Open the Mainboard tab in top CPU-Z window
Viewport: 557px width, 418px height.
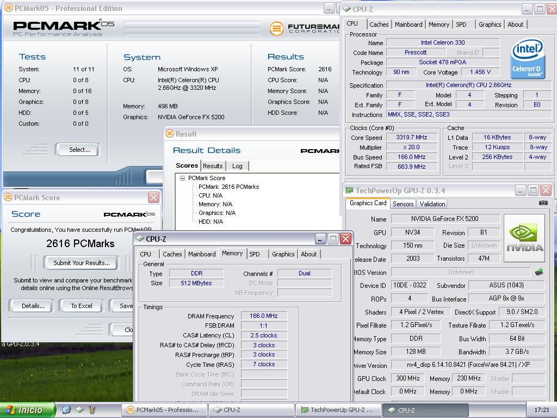pyautogui.click(x=409, y=24)
